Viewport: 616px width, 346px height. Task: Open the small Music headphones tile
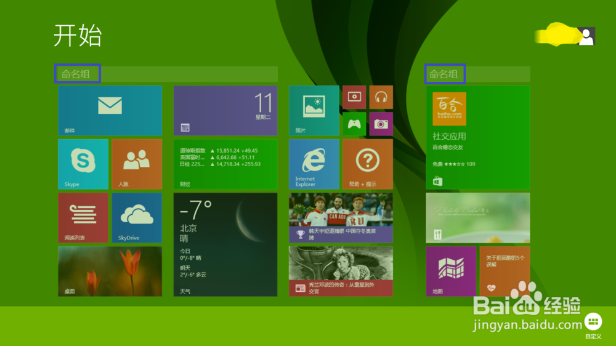[x=381, y=97]
